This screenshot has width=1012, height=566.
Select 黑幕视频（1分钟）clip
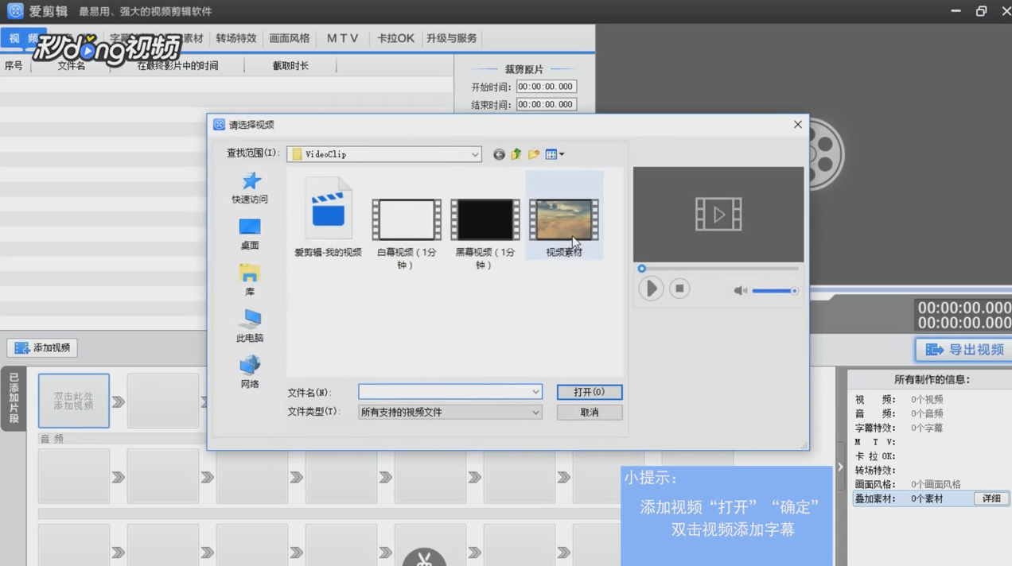(485, 234)
